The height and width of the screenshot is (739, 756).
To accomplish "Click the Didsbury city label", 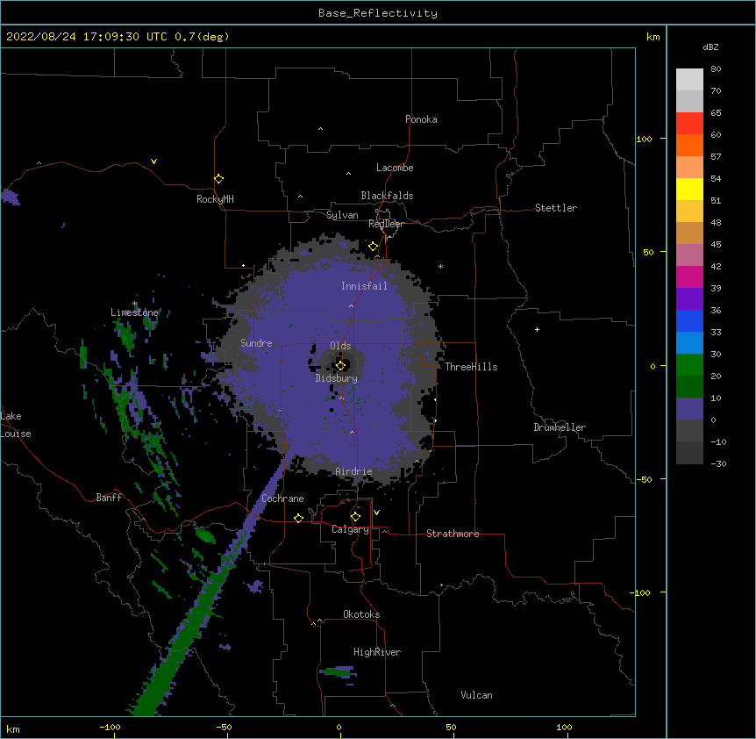I will [337, 378].
